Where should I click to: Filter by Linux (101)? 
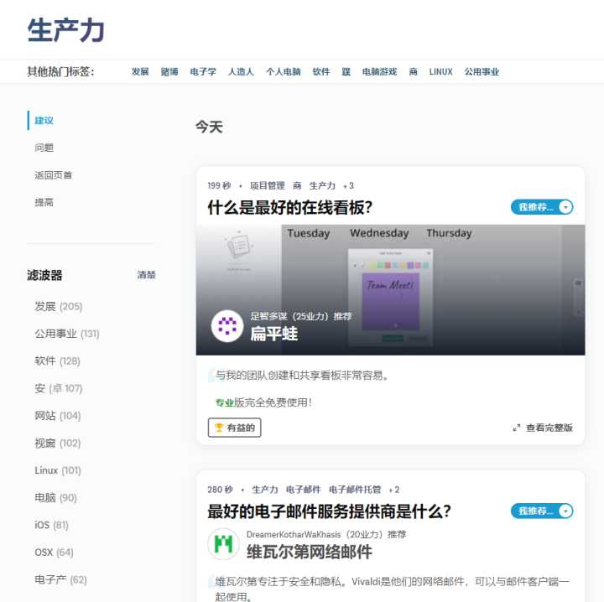tap(58, 470)
